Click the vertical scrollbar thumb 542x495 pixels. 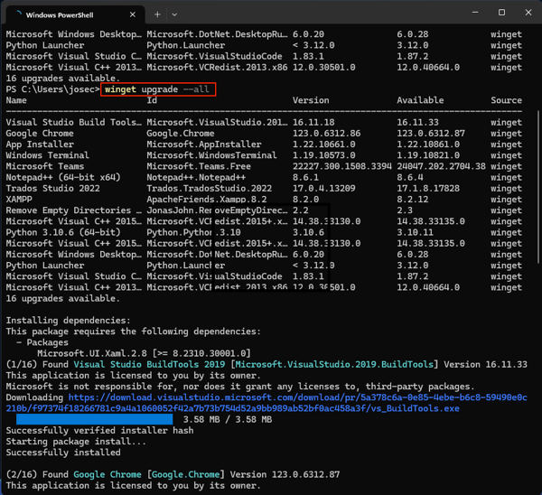(538, 187)
